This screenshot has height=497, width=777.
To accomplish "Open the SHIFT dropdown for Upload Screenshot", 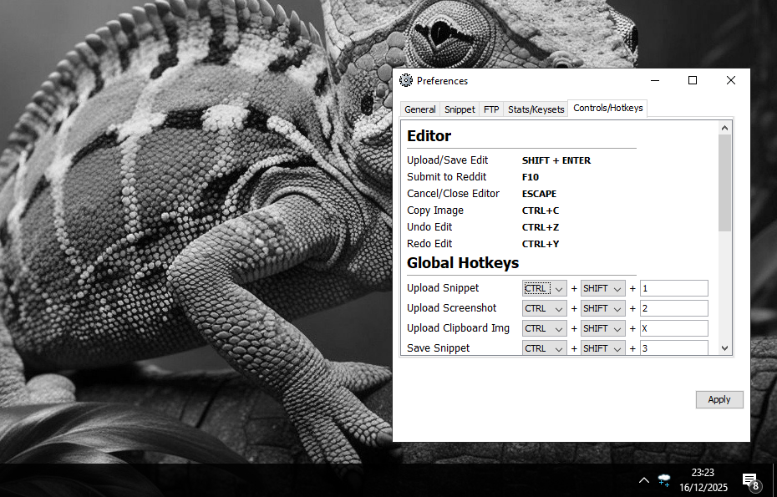I will [x=603, y=308].
